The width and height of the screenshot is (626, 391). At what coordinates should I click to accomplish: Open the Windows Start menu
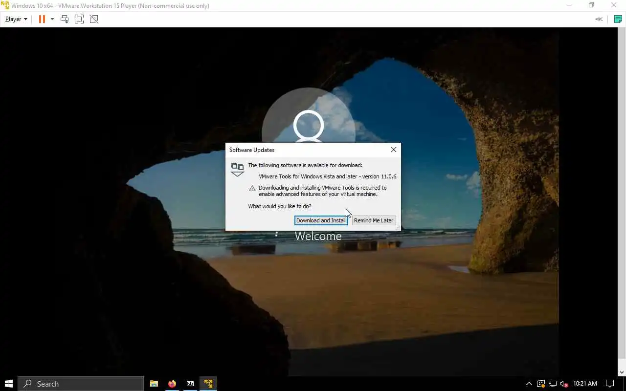pos(8,384)
